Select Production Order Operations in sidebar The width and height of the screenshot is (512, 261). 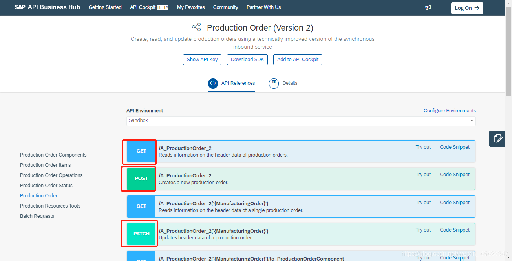click(x=51, y=175)
